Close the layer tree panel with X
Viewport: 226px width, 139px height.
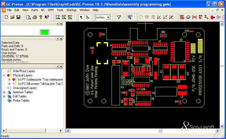pyautogui.click(x=61, y=66)
